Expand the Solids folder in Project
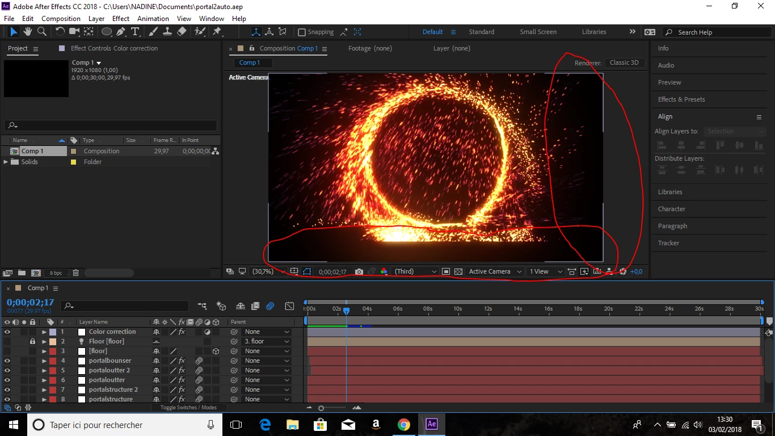 coord(6,162)
